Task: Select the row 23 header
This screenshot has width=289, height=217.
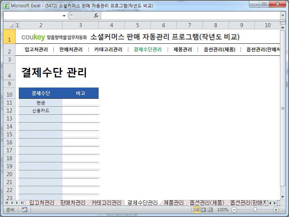Action: point(9,197)
